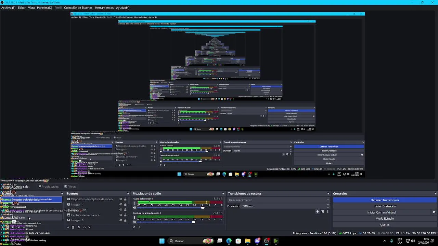Open Paneles (D) menu
The width and height of the screenshot is (438, 246).
pyautogui.click(x=44, y=8)
